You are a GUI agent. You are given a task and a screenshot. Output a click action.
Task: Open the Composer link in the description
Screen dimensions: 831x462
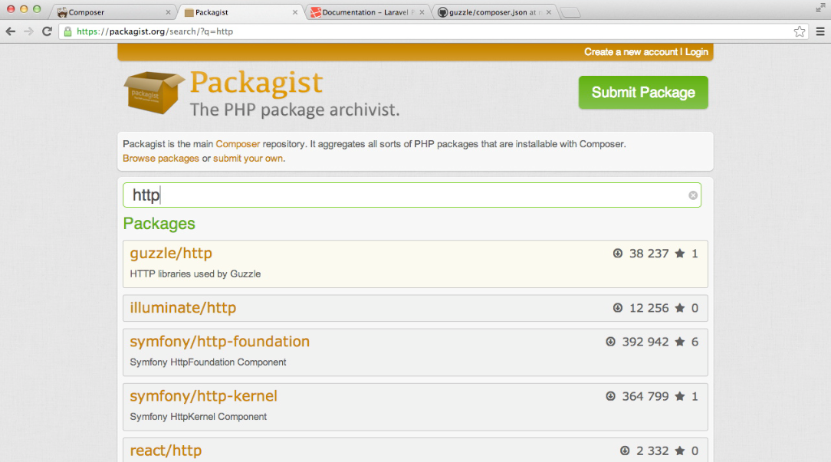point(238,144)
